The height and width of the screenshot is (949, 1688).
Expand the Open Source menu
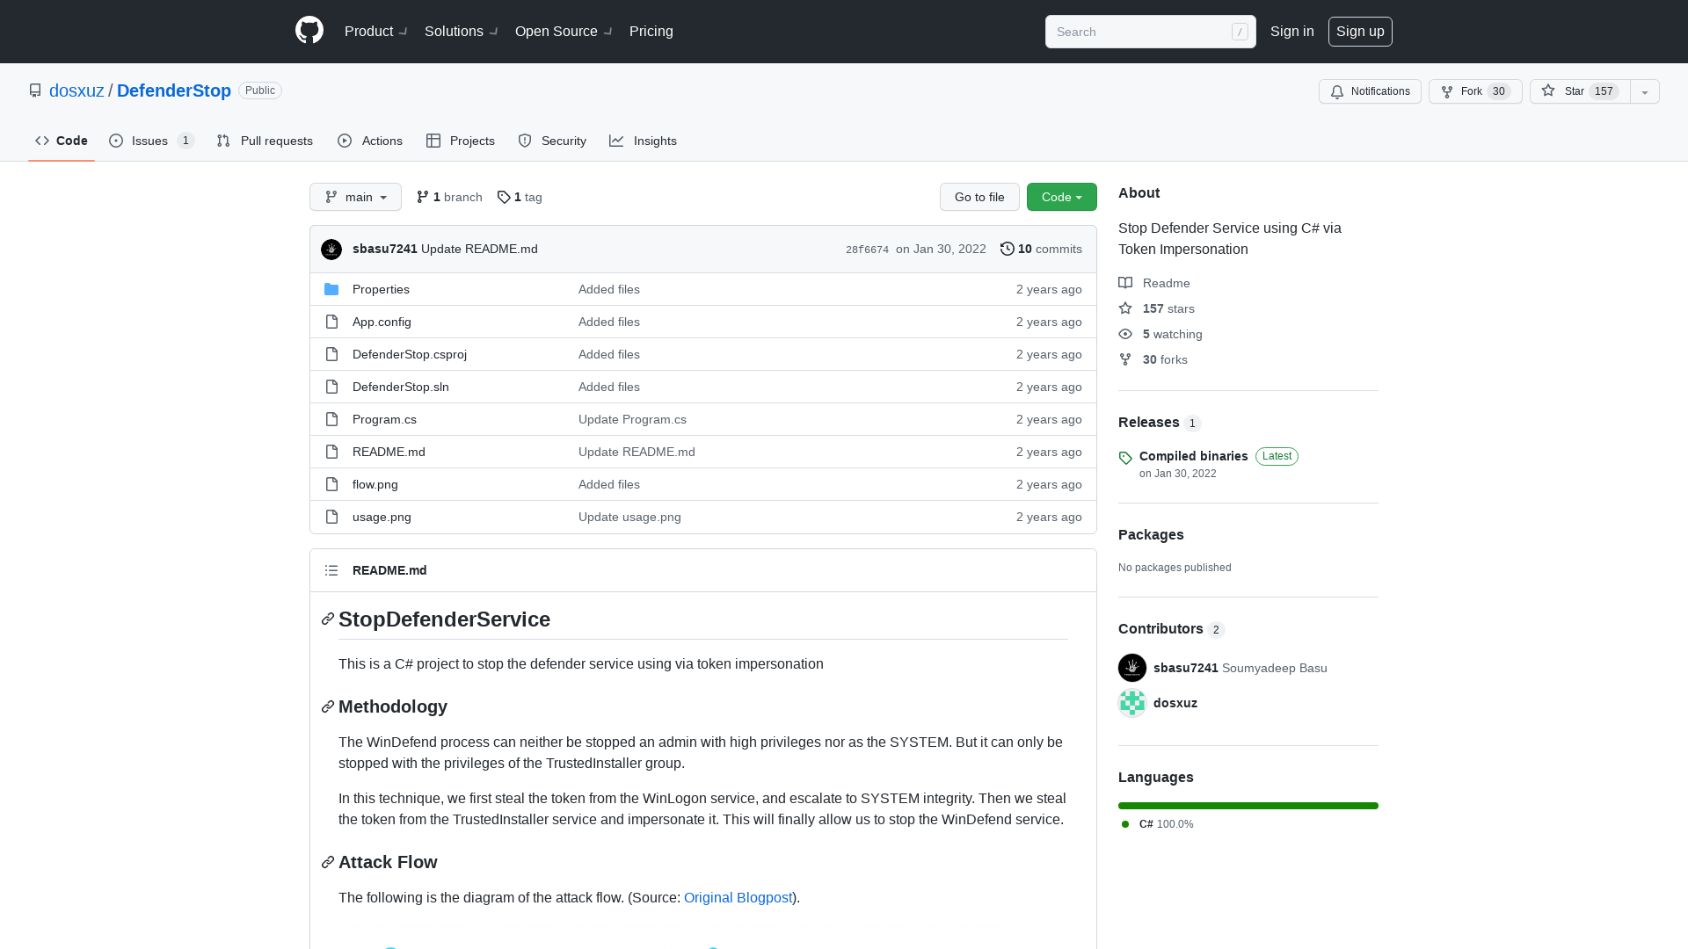click(564, 31)
